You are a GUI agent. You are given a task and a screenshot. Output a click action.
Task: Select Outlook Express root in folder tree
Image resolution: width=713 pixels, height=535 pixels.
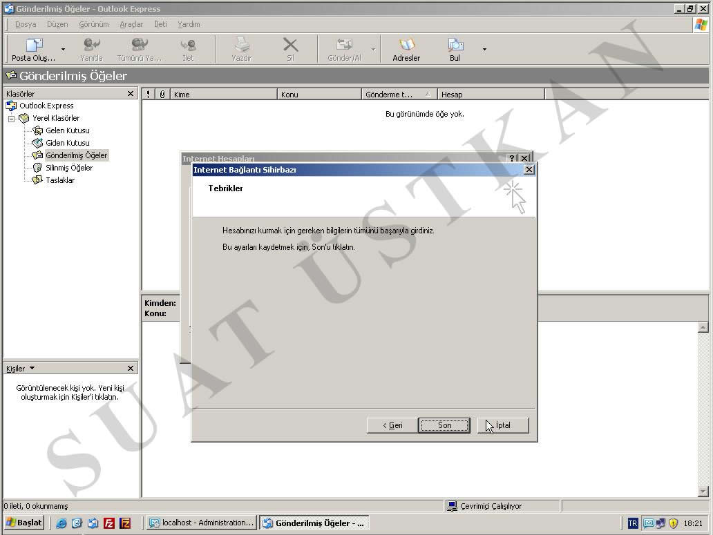[46, 106]
